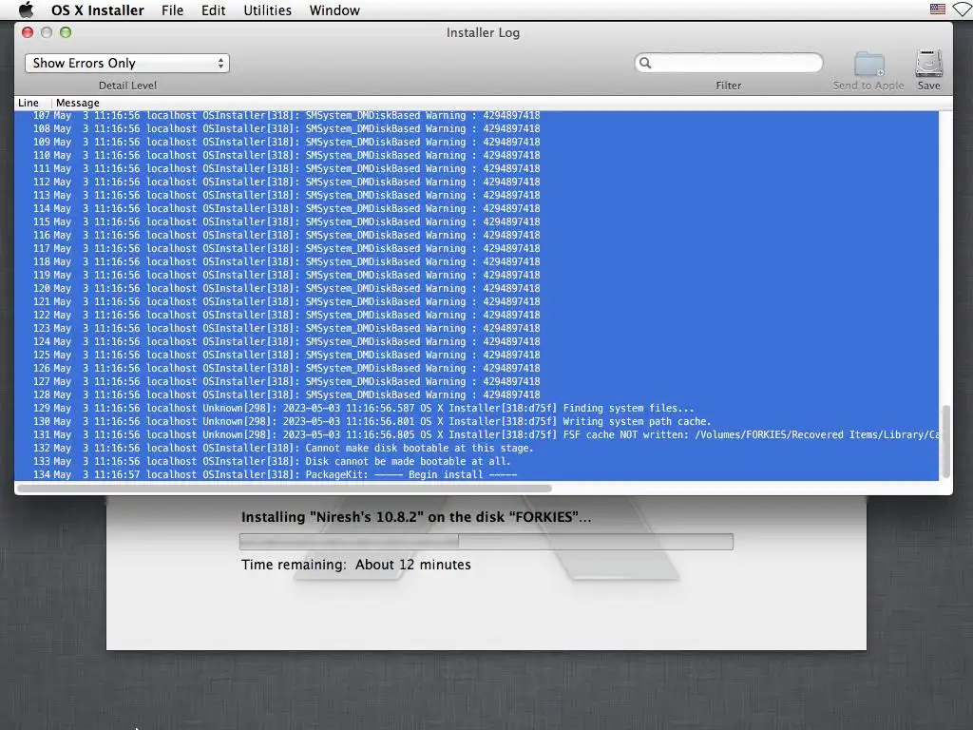The height and width of the screenshot is (730, 973).
Task: Open the Utilities menu
Action: (267, 10)
